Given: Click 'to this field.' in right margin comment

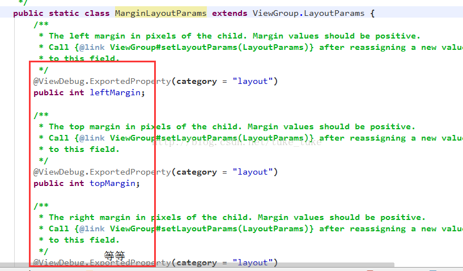Looking at the screenshot, I should tap(84, 240).
